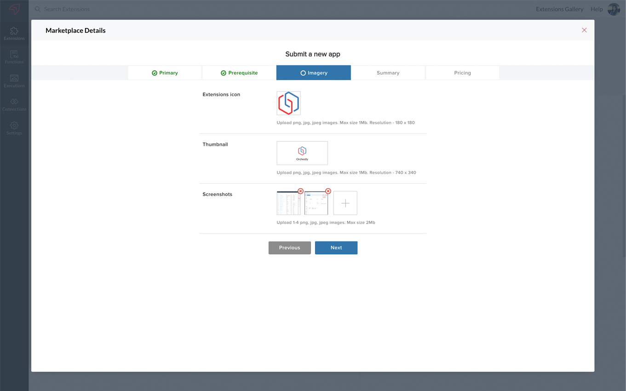Go to the Summary tab
Viewport: 626px width, 391px height.
[388, 73]
